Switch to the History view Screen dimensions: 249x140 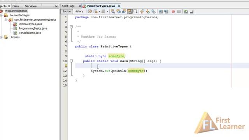coord(79,11)
